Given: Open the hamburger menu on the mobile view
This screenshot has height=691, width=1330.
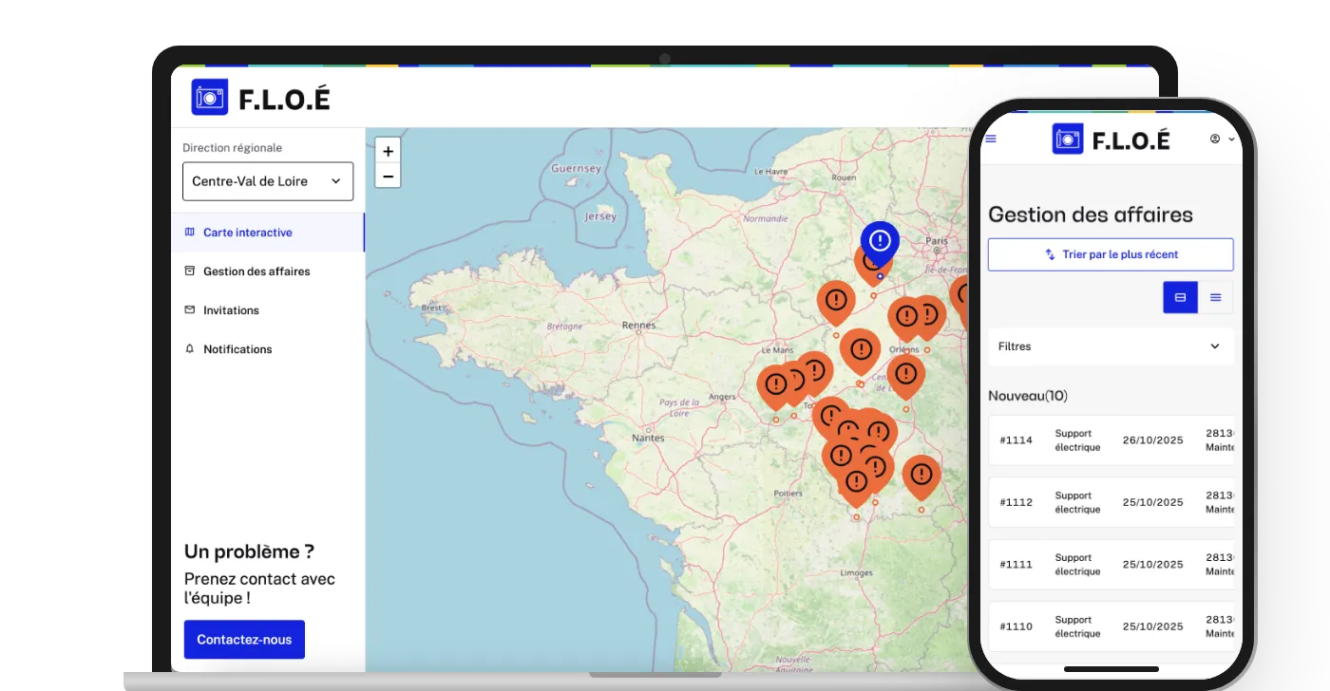Looking at the screenshot, I should click(x=990, y=139).
